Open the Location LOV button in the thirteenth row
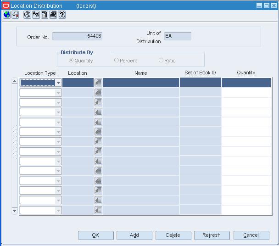The width and height of the screenshot is (279, 246). tap(98, 200)
